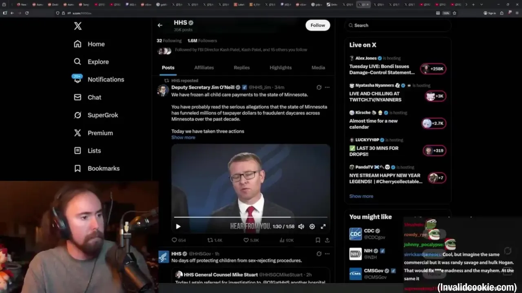The image size is (522, 293).
Task: Open Explore in the sidebar
Action: click(x=91, y=62)
